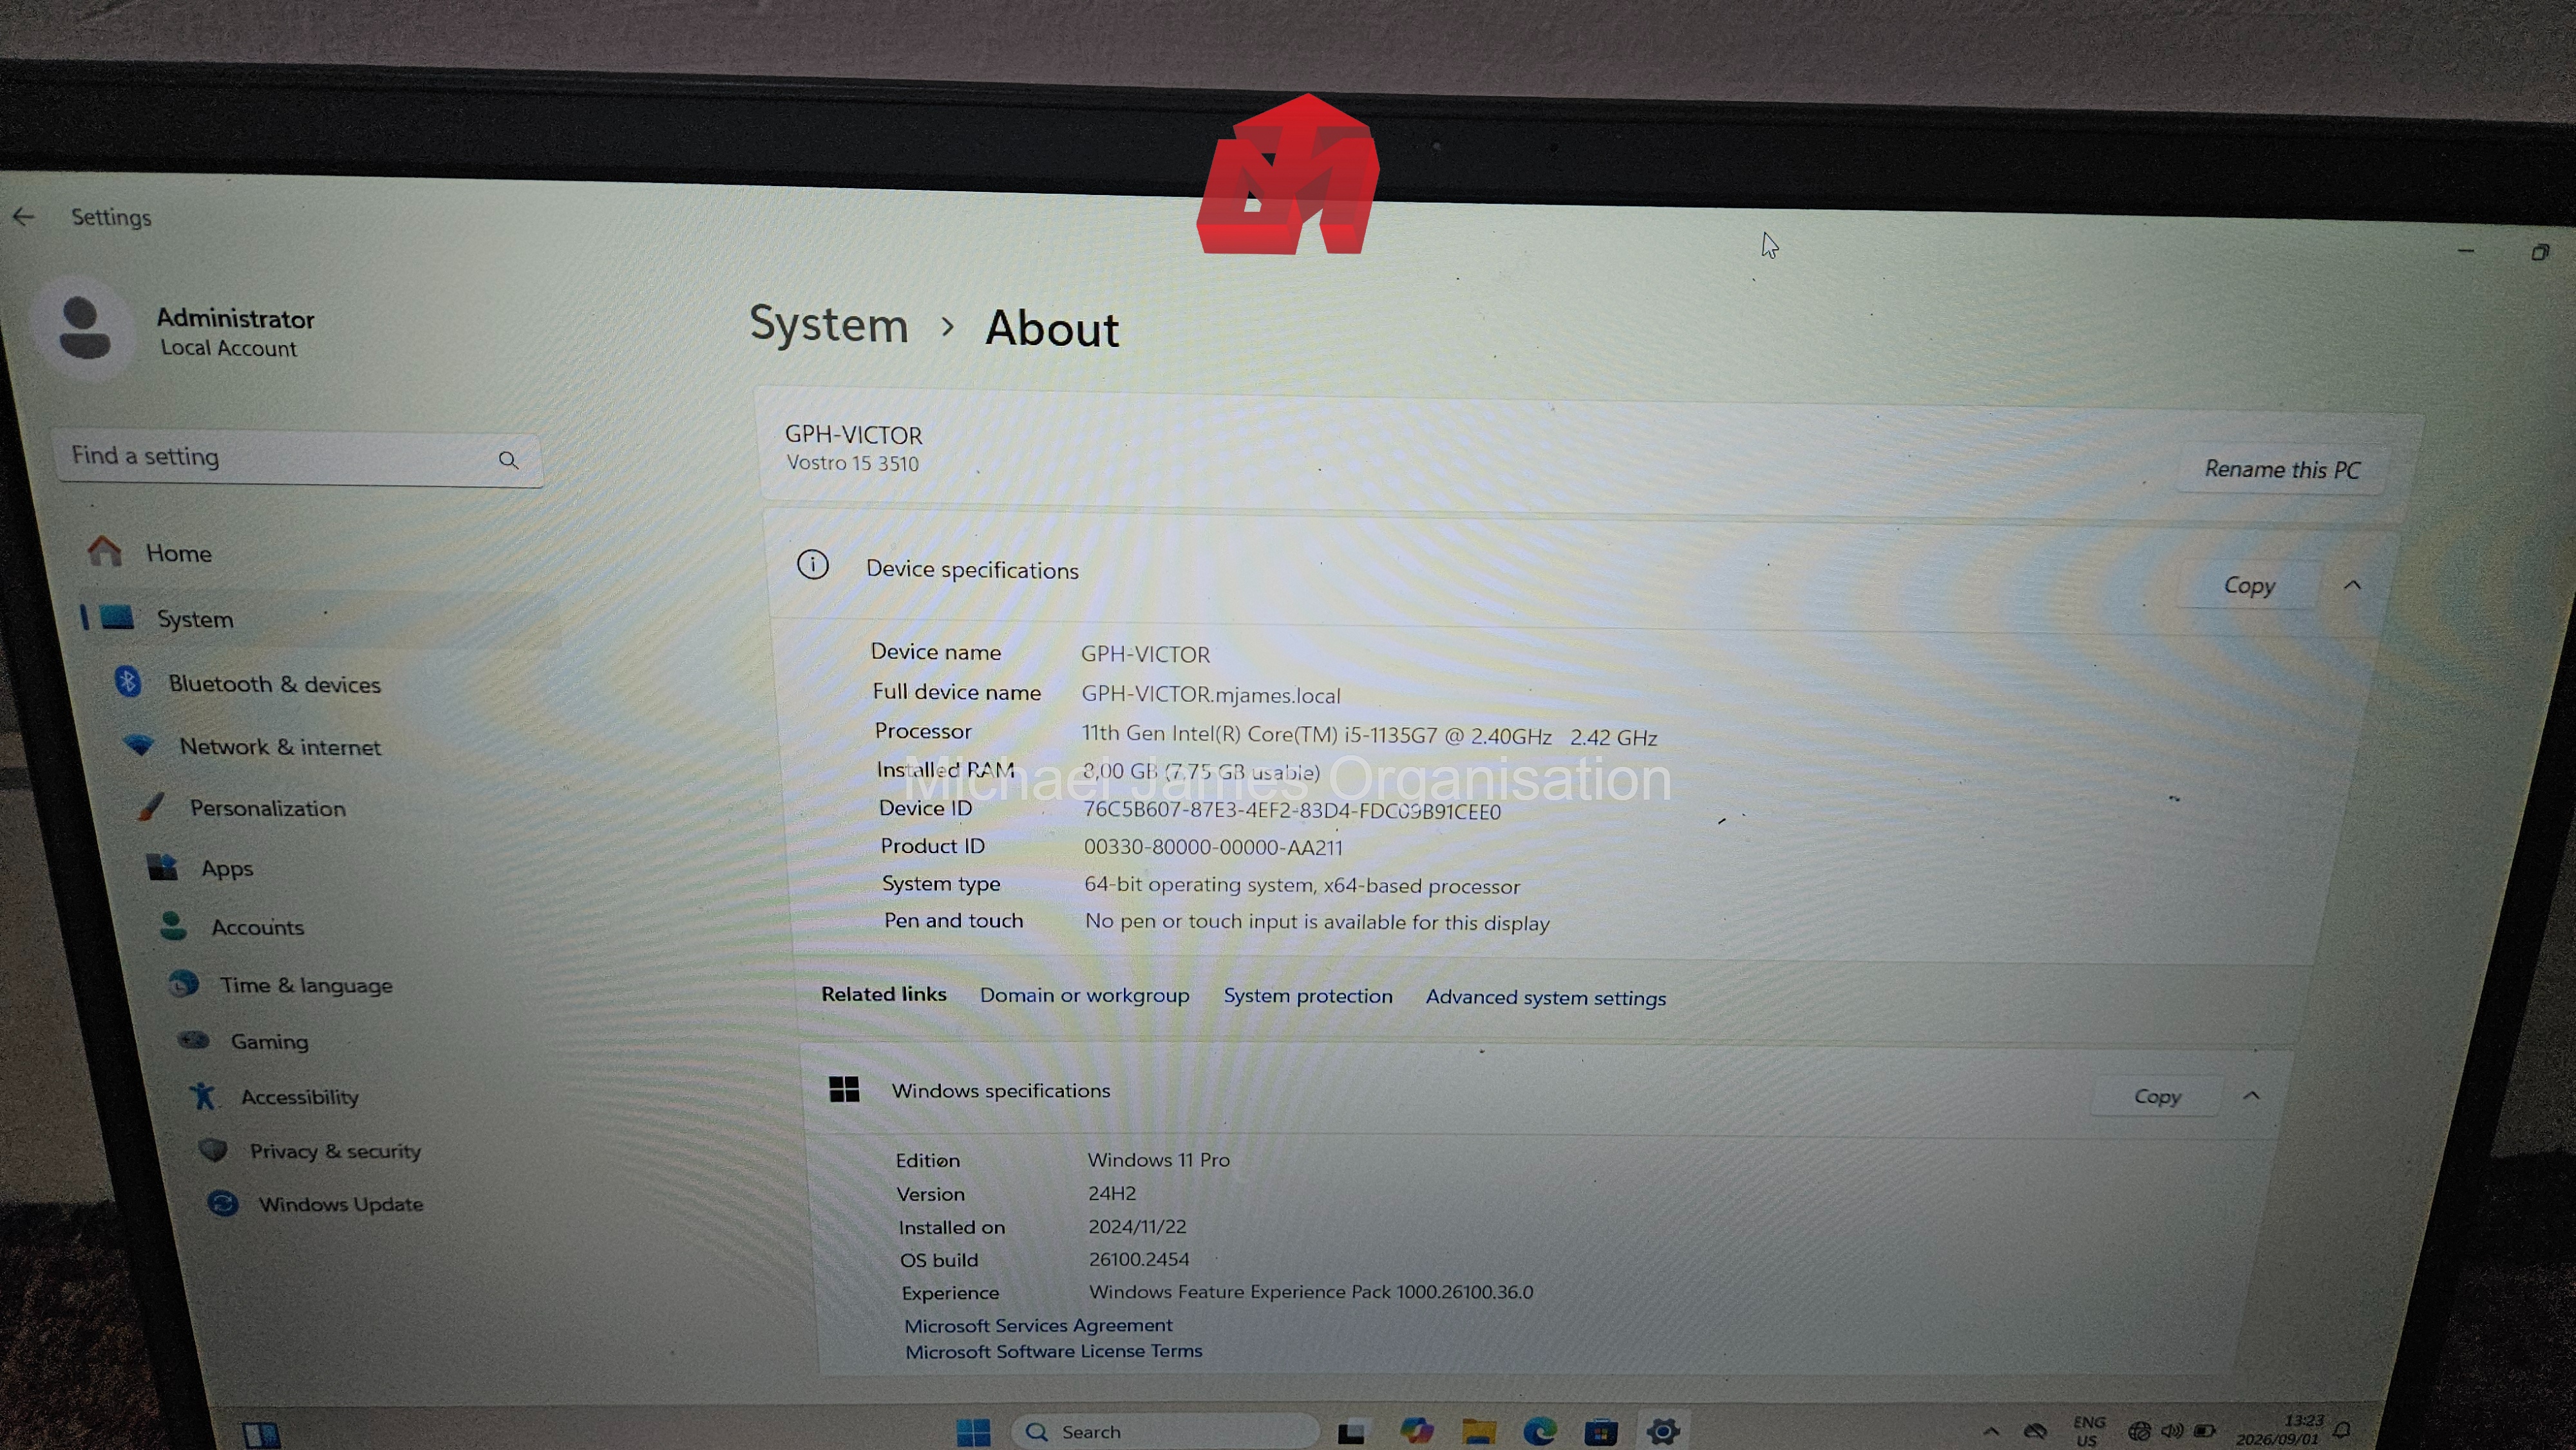Open Microsoft Store from the taskbar
Screen dimensions: 2576x1450
coord(1601,1432)
